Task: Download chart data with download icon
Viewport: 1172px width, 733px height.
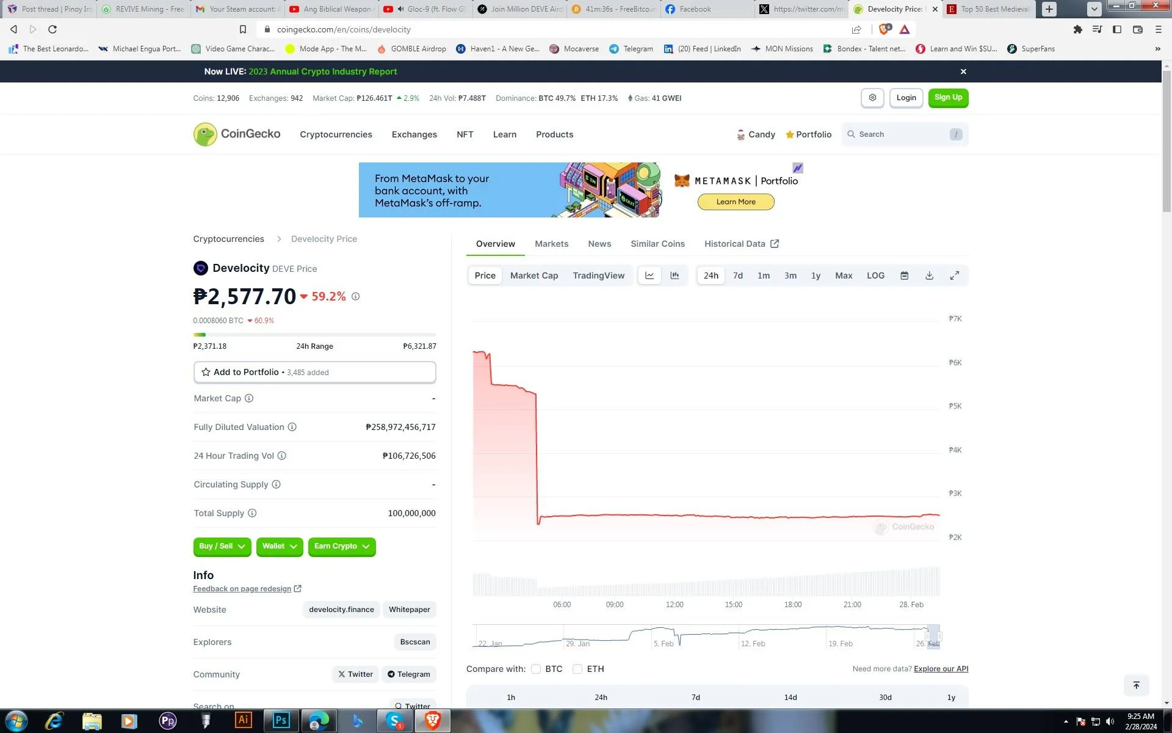Action: pos(929,275)
